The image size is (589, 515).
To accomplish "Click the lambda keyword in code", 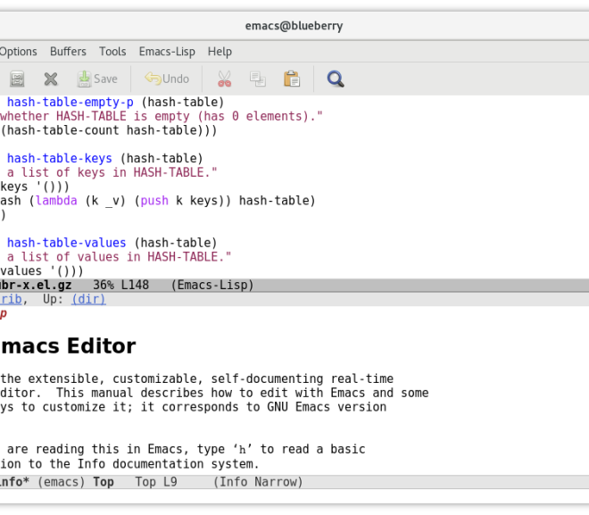I will tap(56, 201).
